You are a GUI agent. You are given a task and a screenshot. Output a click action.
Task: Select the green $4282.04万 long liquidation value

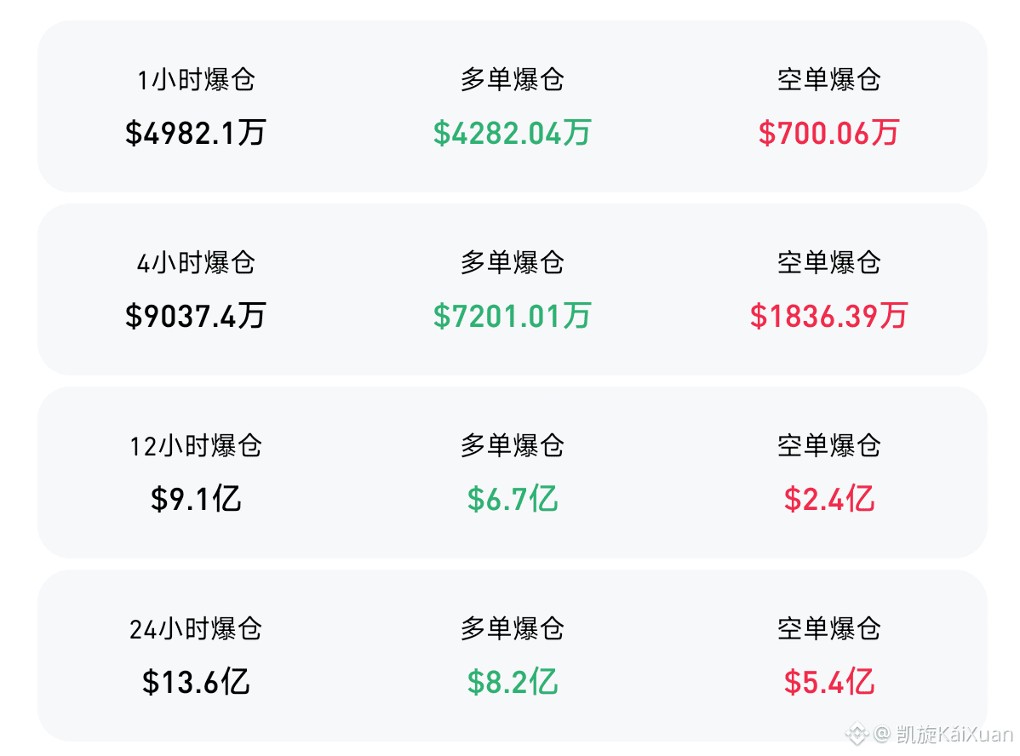(512, 133)
